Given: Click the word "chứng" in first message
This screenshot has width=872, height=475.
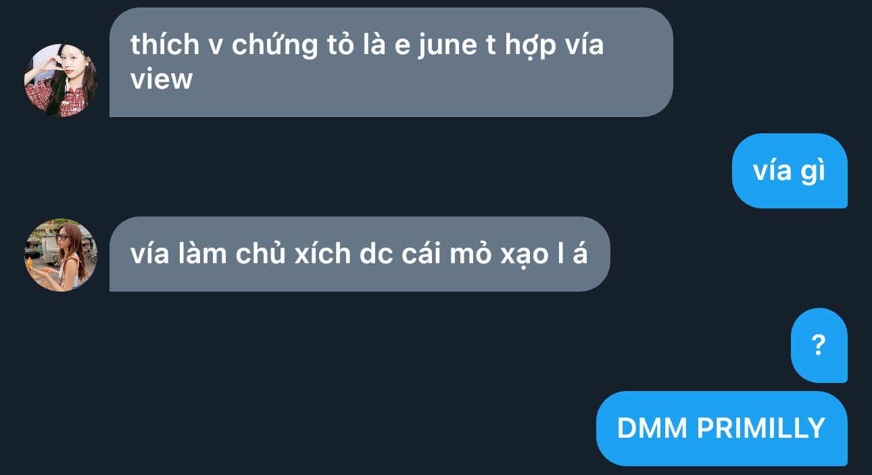Looking at the screenshot, I should 274,46.
